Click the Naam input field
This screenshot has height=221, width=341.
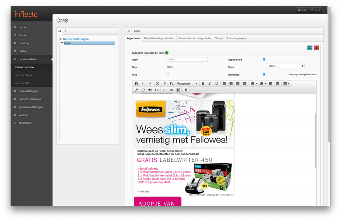coord(187,59)
